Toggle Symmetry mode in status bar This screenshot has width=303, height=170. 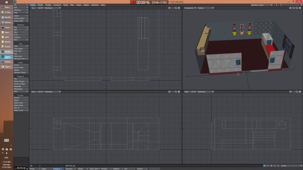point(71,169)
